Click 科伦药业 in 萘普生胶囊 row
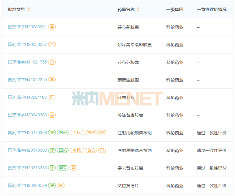The width and height of the screenshot is (235, 196). [175, 80]
